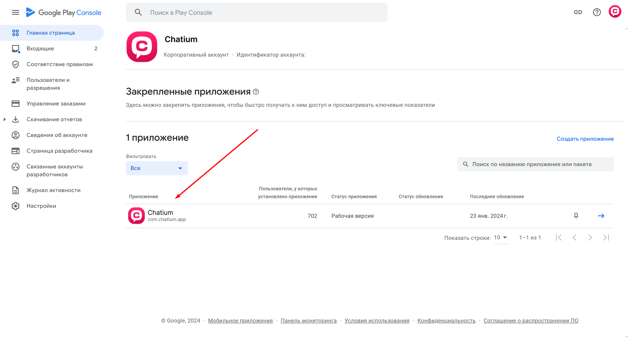Click the Связанные аккаунты разработчиков icon

point(15,167)
